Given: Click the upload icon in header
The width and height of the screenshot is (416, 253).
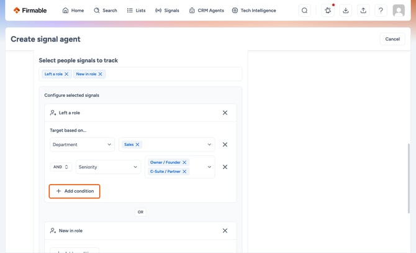Looking at the screenshot, I should tap(363, 11).
